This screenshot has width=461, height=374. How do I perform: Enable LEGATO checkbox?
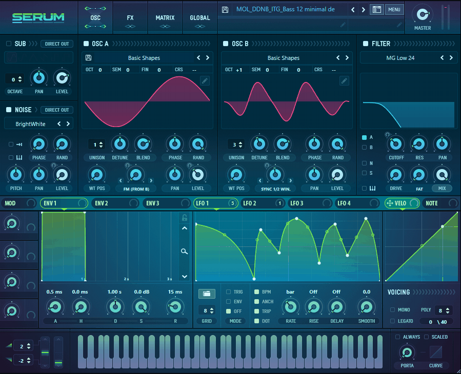[x=392, y=321]
